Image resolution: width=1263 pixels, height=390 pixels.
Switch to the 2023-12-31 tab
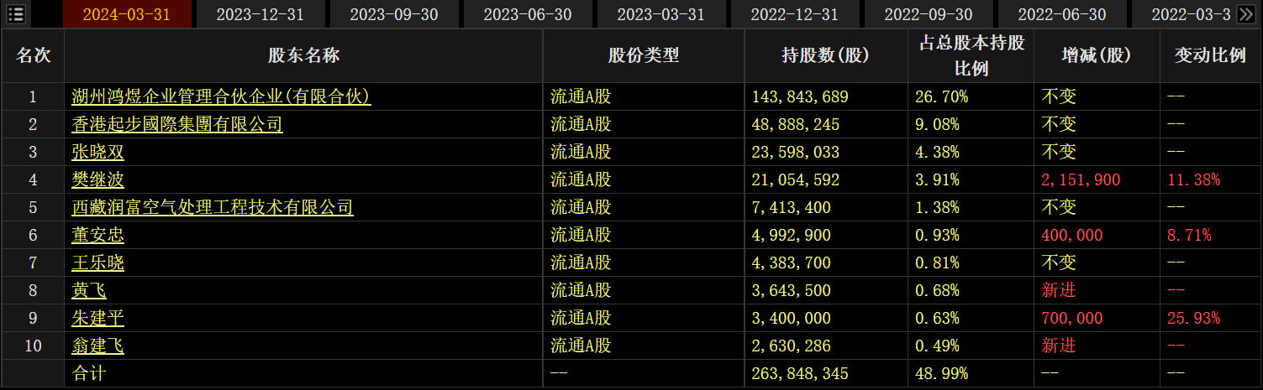coord(260,14)
